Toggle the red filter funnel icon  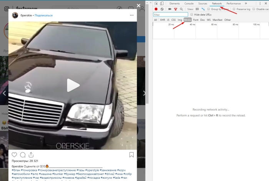pos(175,9)
